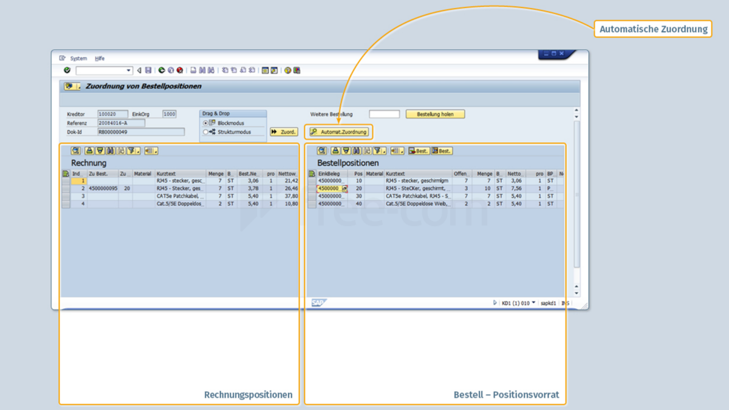The image size is (729, 410).
Task: Click the Automat.Zuordnung button
Action: pos(338,132)
